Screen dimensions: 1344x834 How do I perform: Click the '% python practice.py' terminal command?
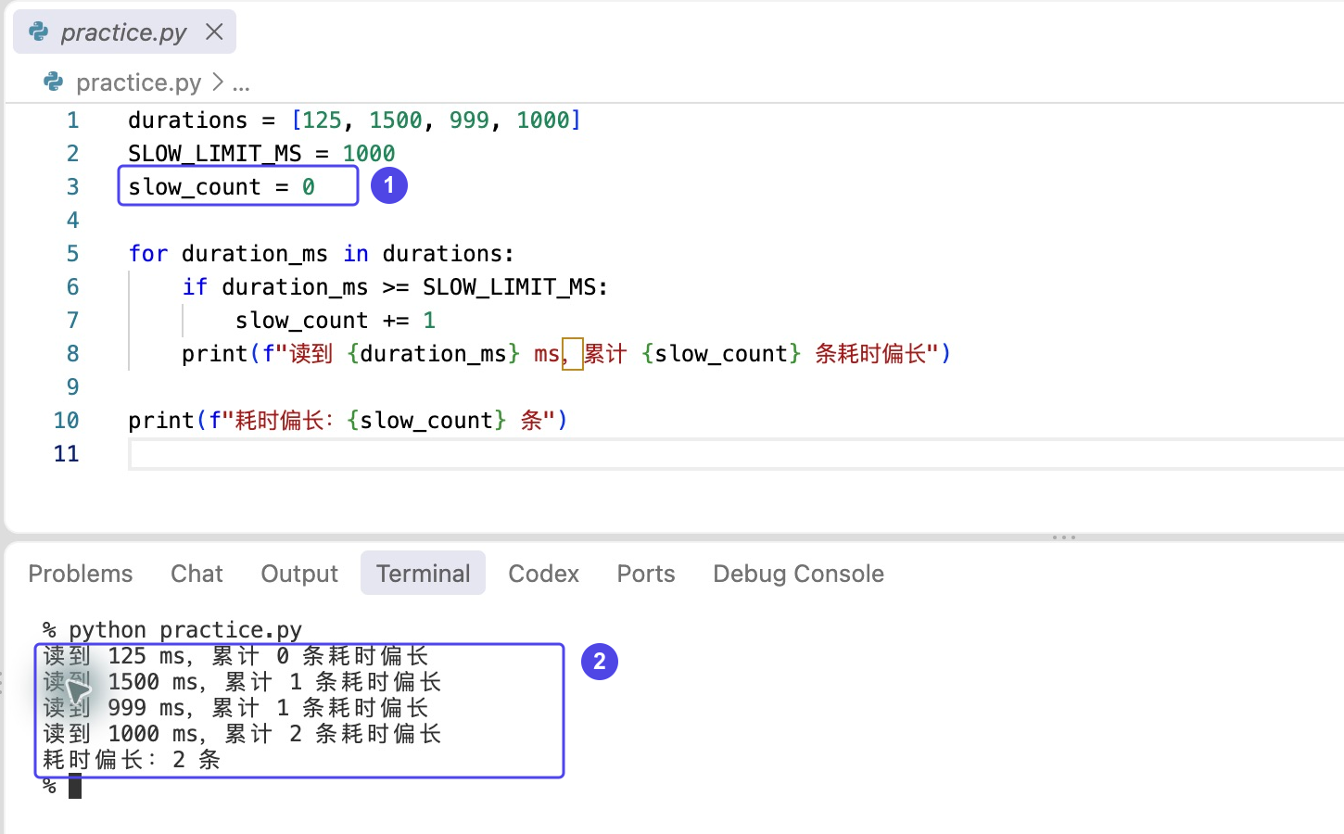tap(172, 630)
